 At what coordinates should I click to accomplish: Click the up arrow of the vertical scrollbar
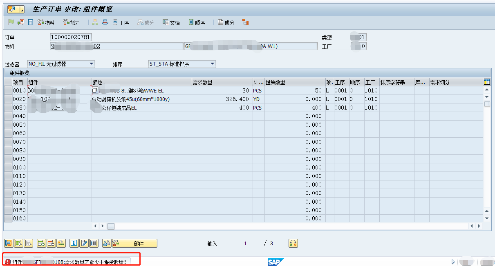[487, 90]
